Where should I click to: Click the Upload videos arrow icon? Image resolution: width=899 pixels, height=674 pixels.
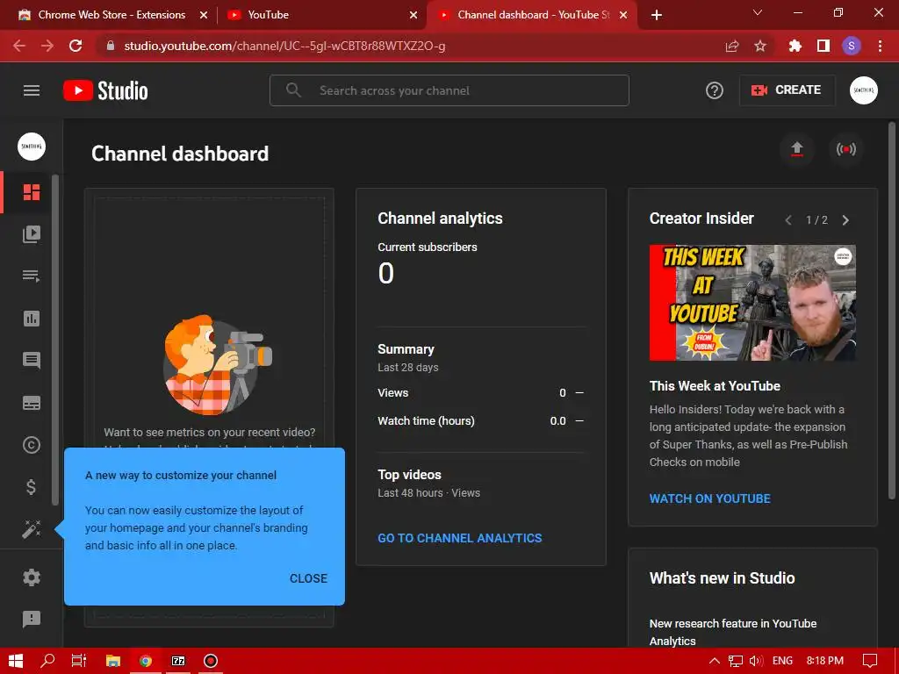[797, 149]
